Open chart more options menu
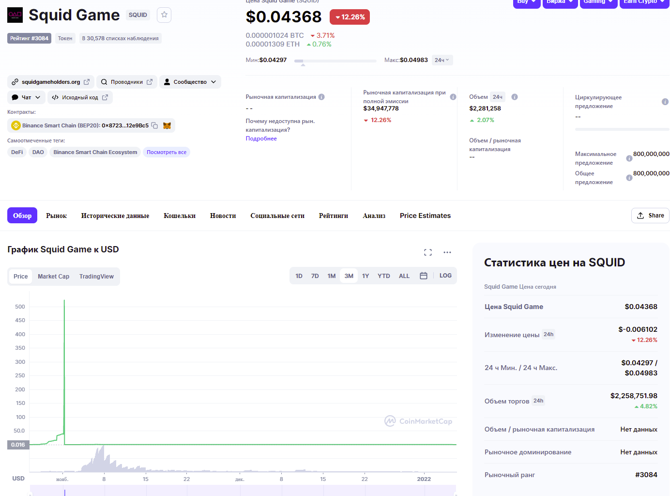The height and width of the screenshot is (496, 670). point(447,252)
